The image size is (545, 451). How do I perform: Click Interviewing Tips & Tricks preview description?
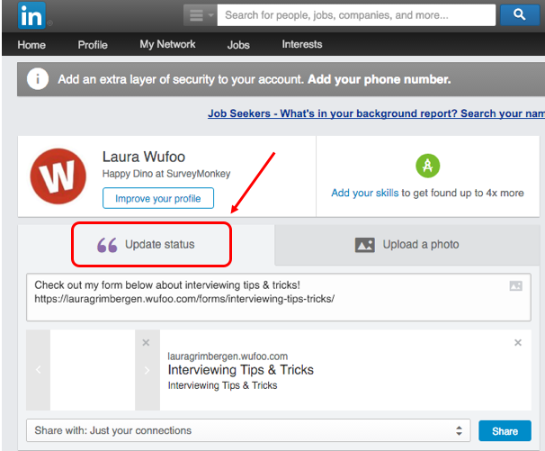click(222, 385)
